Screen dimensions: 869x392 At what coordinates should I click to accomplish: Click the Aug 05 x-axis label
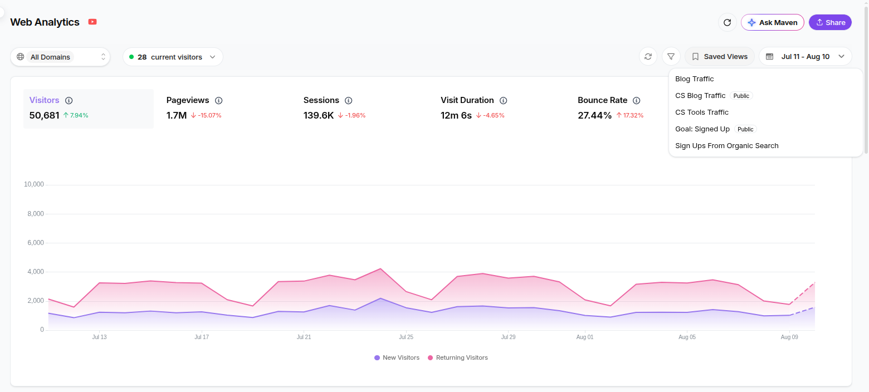(x=687, y=337)
